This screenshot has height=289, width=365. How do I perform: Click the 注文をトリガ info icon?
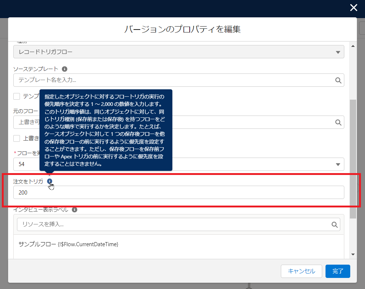coord(50,181)
